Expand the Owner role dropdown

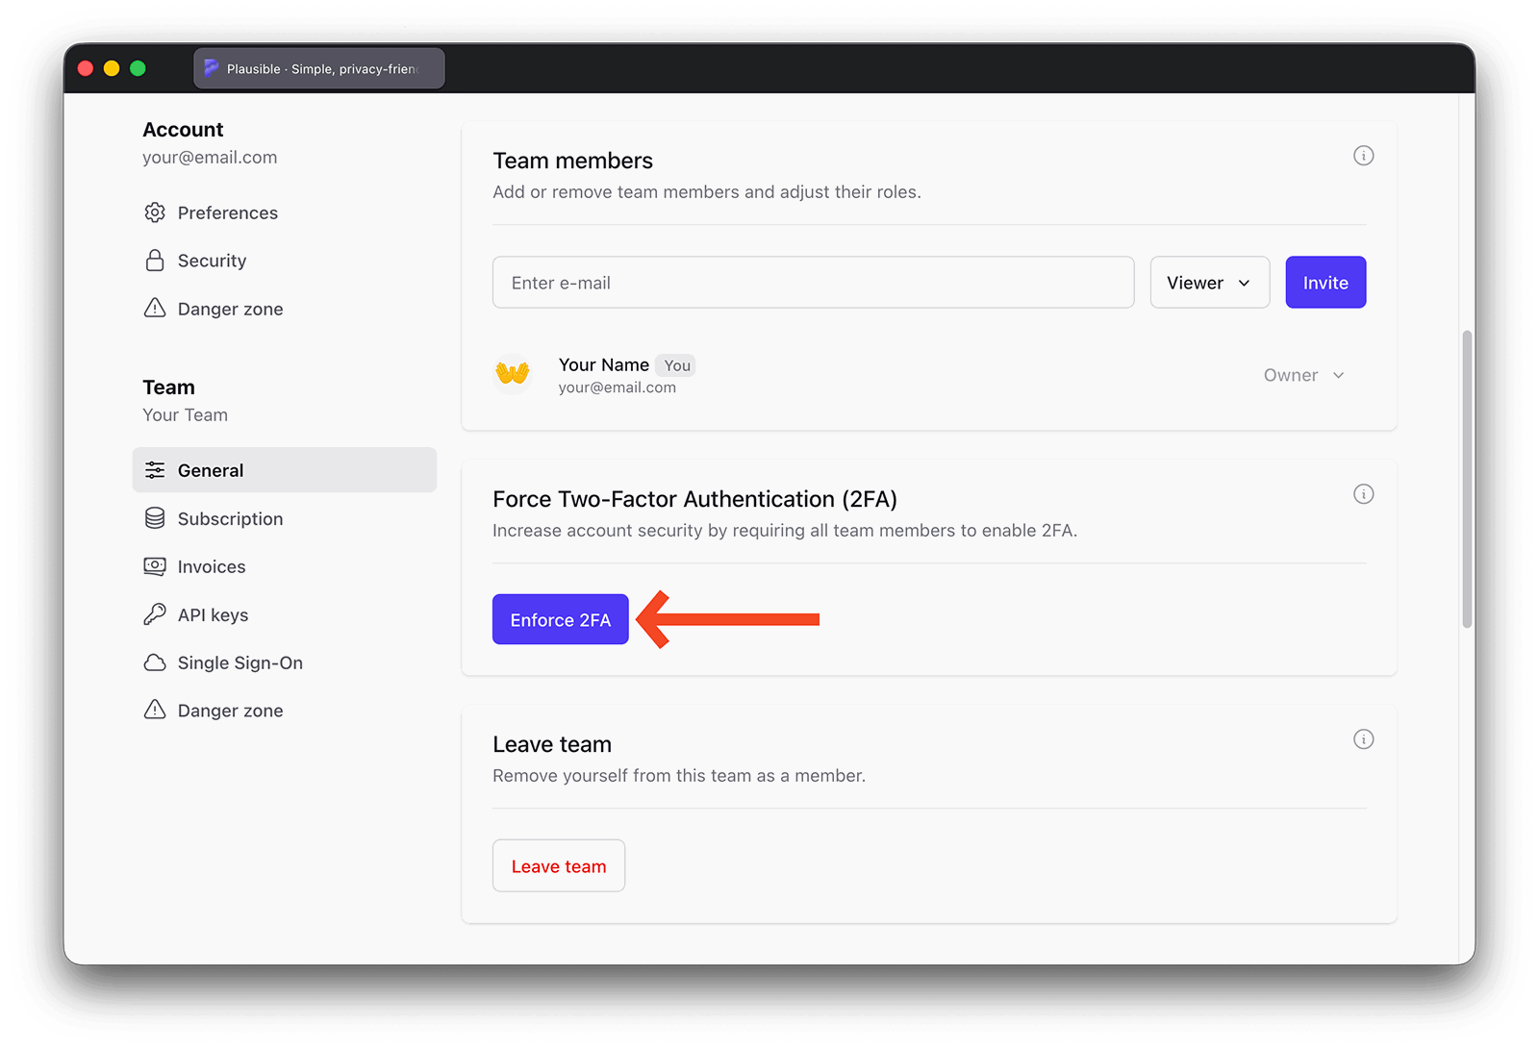click(1303, 375)
